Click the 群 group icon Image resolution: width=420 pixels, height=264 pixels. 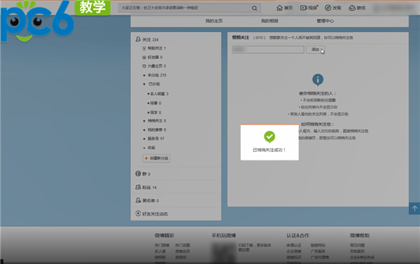pyautogui.click(x=138, y=174)
